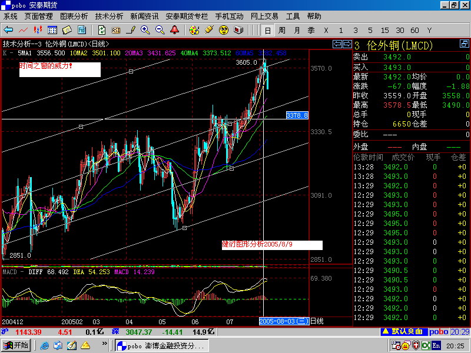The height and width of the screenshot is (353, 471).
Task: Click the right arrow above the chart
Action: coord(347,44)
